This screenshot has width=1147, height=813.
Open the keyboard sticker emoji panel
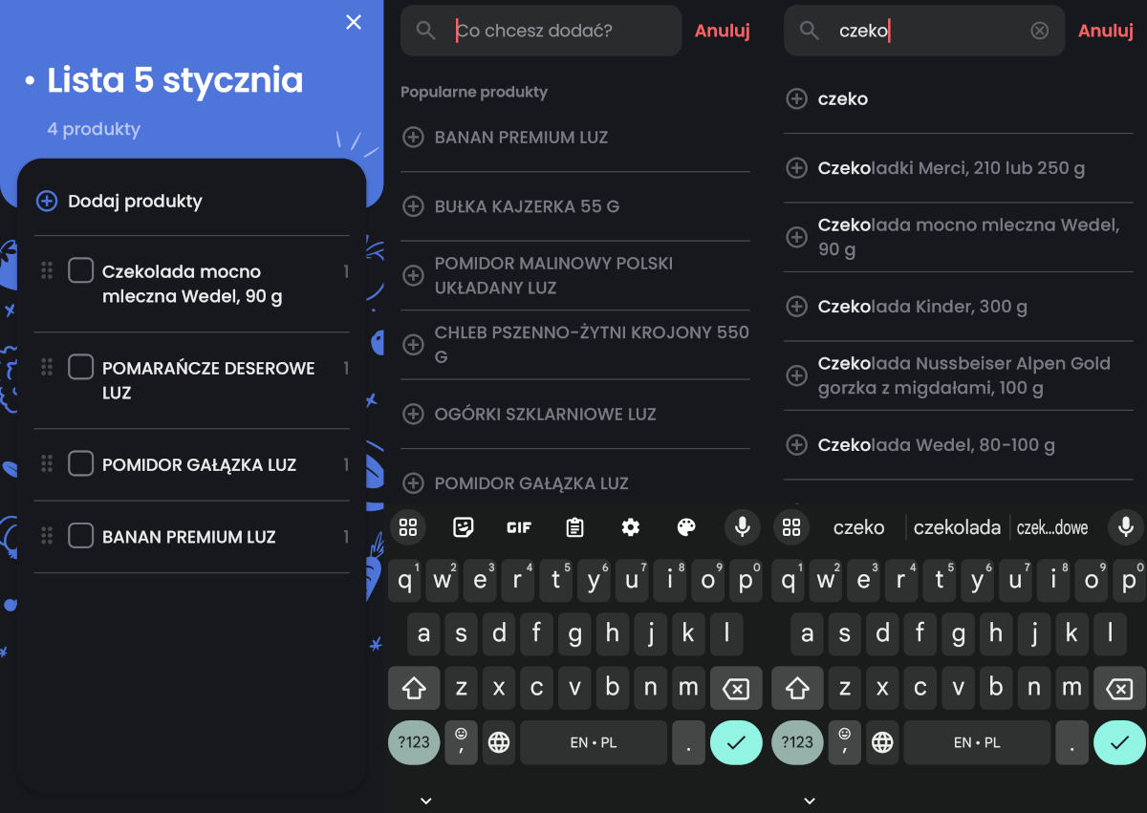(x=464, y=527)
